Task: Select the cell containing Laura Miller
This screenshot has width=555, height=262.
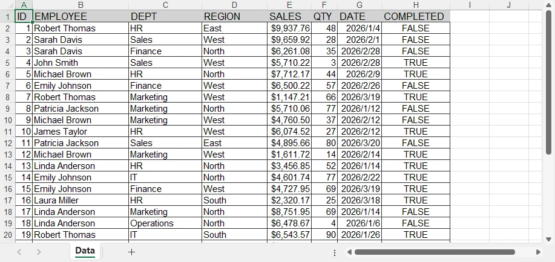Action: 80,200
